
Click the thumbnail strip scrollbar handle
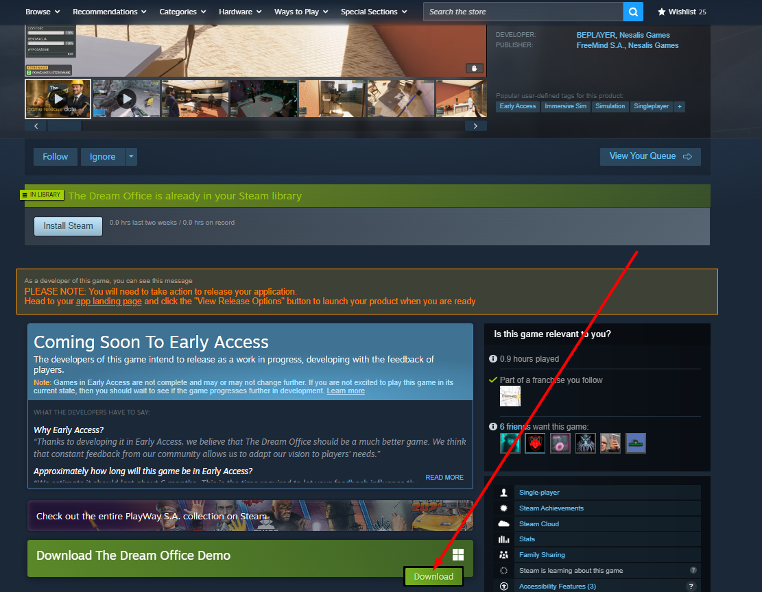pyautogui.click(x=64, y=126)
